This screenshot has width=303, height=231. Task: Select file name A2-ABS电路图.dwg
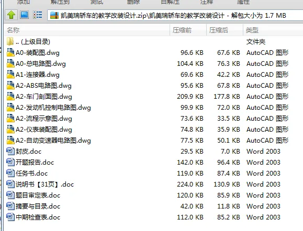tap(43, 86)
